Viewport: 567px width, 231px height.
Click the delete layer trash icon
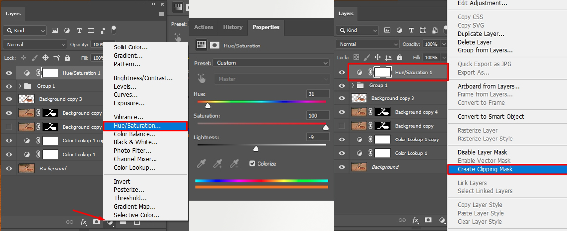(150, 222)
